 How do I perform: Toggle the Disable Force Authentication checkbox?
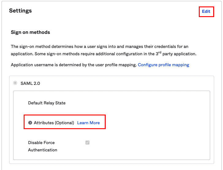pyautogui.click(x=88, y=143)
